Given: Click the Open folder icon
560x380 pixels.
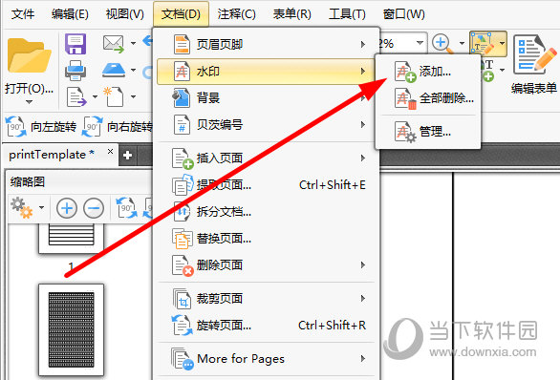Looking at the screenshot, I should (30, 56).
